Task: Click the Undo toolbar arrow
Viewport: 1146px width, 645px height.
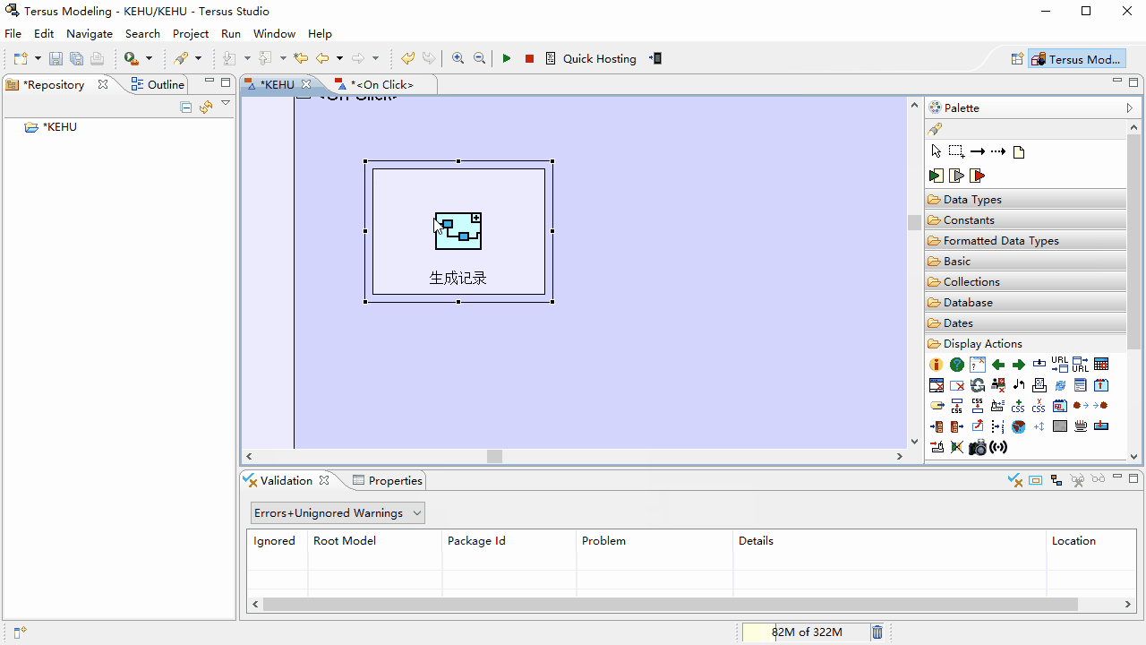Action: [407, 58]
